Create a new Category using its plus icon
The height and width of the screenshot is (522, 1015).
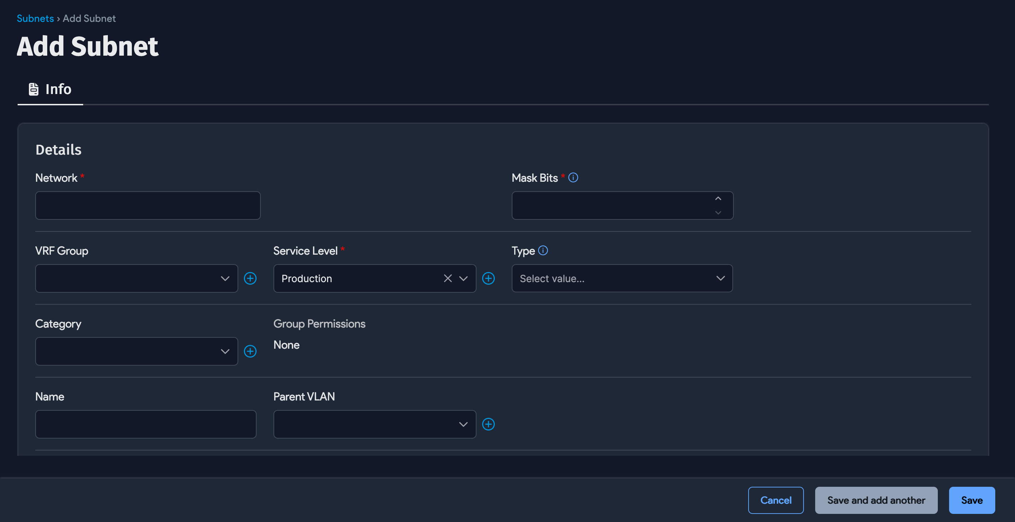coord(251,351)
